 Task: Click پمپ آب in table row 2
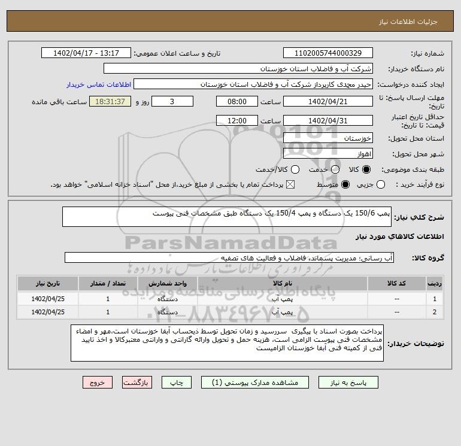pyautogui.click(x=282, y=312)
